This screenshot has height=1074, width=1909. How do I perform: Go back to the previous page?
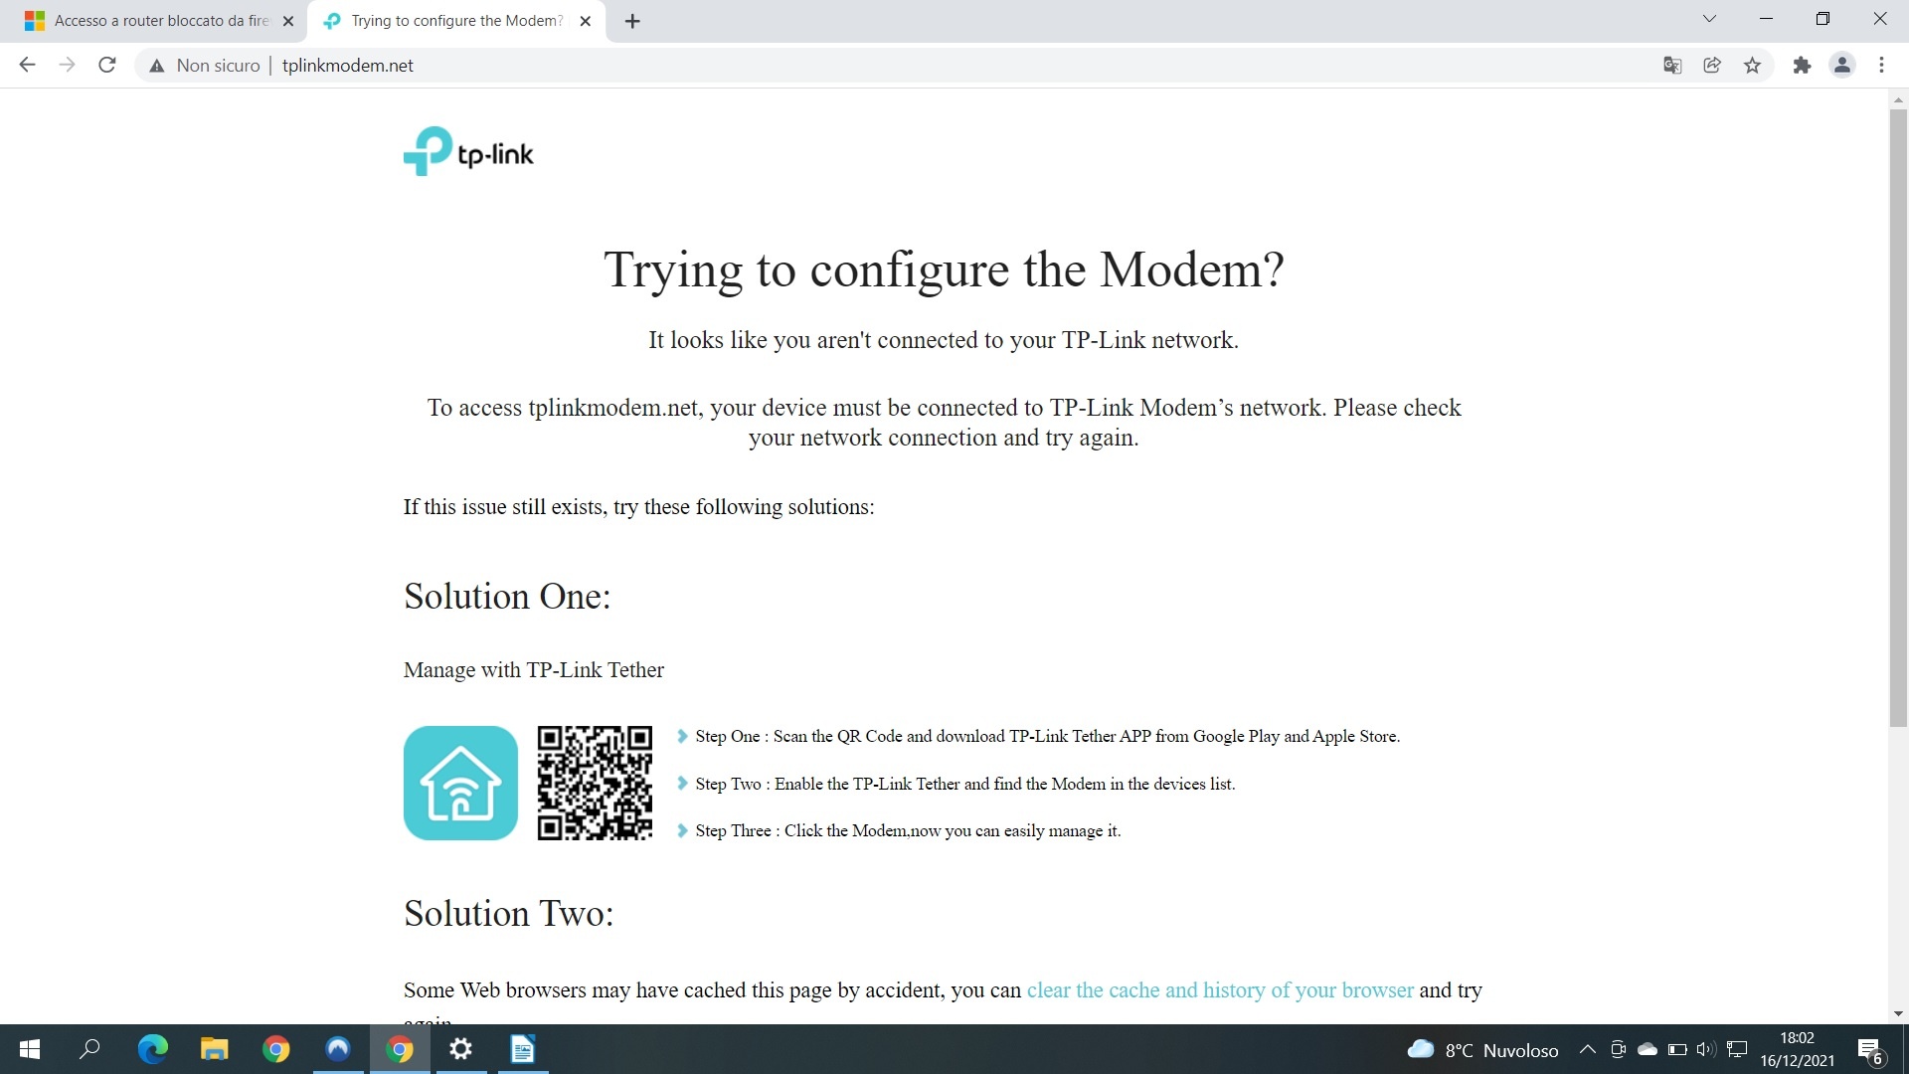27,65
